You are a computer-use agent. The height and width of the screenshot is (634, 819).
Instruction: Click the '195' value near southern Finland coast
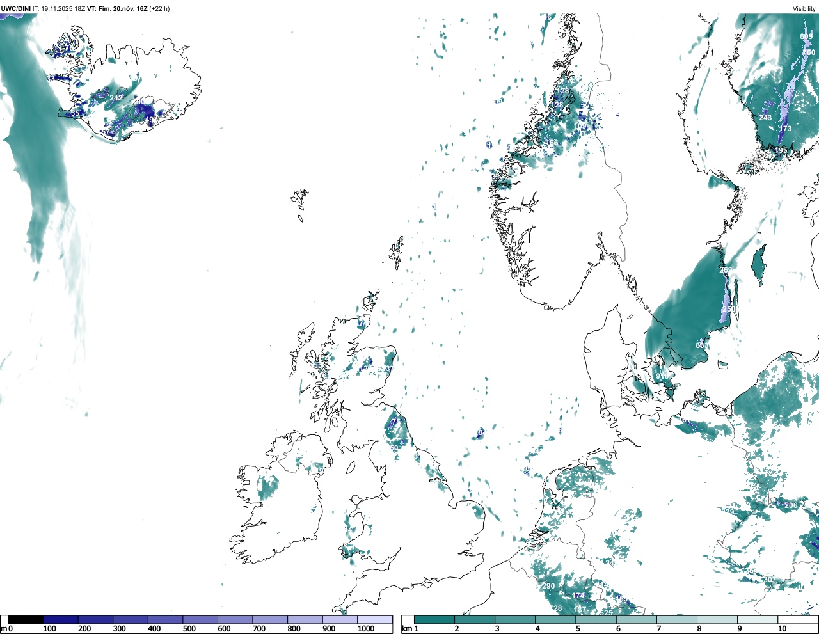coord(781,150)
